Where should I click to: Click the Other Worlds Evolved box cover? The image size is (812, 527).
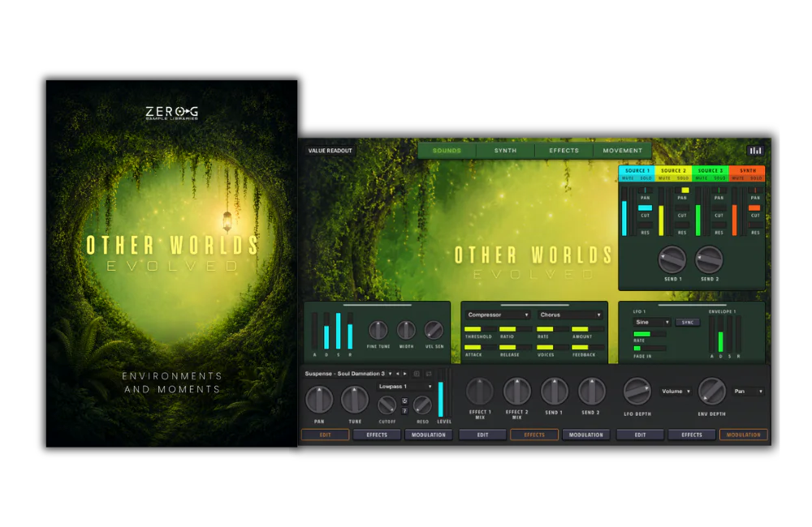172,263
